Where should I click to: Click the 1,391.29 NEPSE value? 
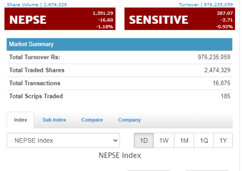pyautogui.click(x=103, y=13)
